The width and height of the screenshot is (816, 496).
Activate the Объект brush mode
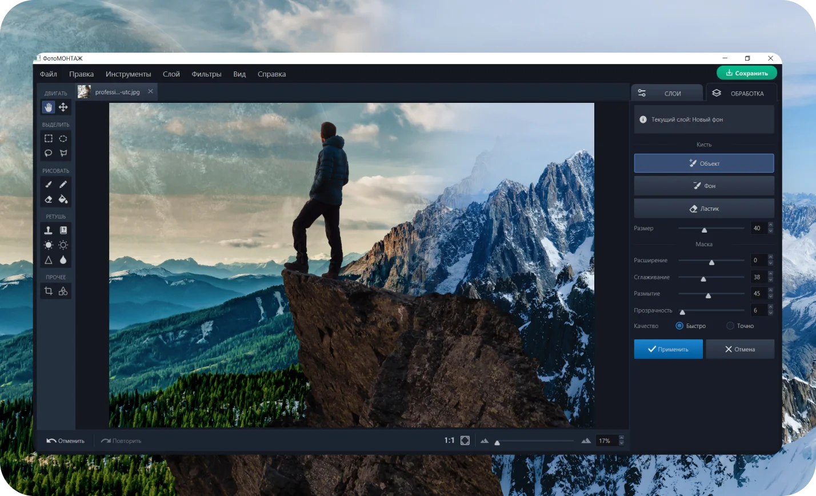[x=703, y=163]
